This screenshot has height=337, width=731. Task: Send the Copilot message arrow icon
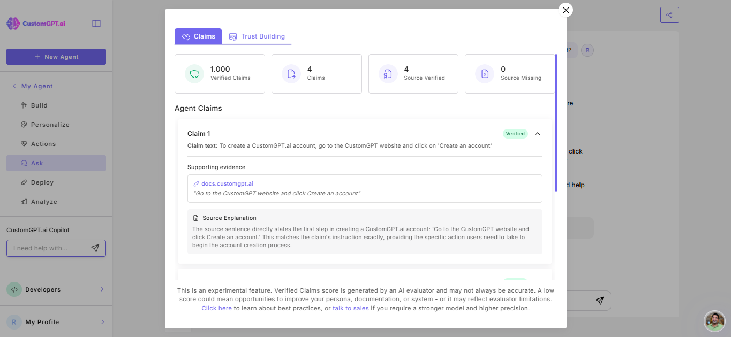[x=95, y=248]
